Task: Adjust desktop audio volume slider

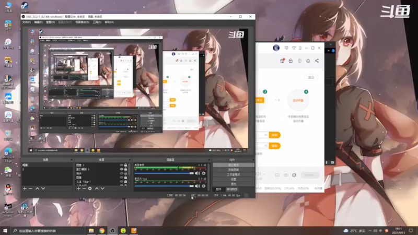Action: point(164,173)
